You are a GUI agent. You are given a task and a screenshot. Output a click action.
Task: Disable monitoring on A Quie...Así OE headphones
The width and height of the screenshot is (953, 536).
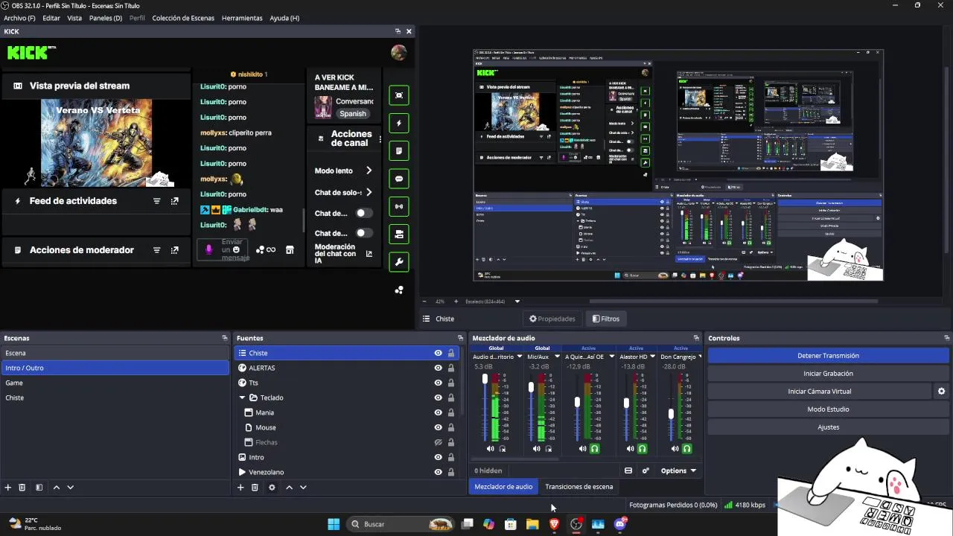595,449
